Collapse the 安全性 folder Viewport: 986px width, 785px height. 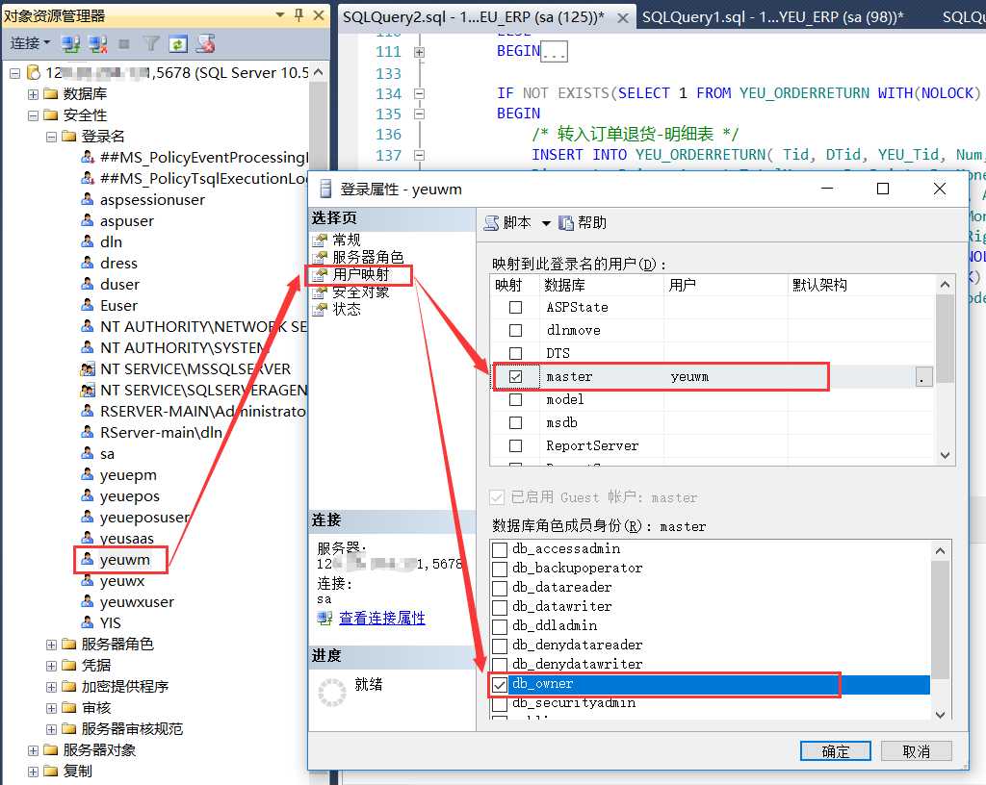(x=34, y=115)
